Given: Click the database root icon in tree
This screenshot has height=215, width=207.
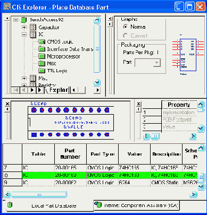Looking at the screenshot, I should [x=23, y=20].
